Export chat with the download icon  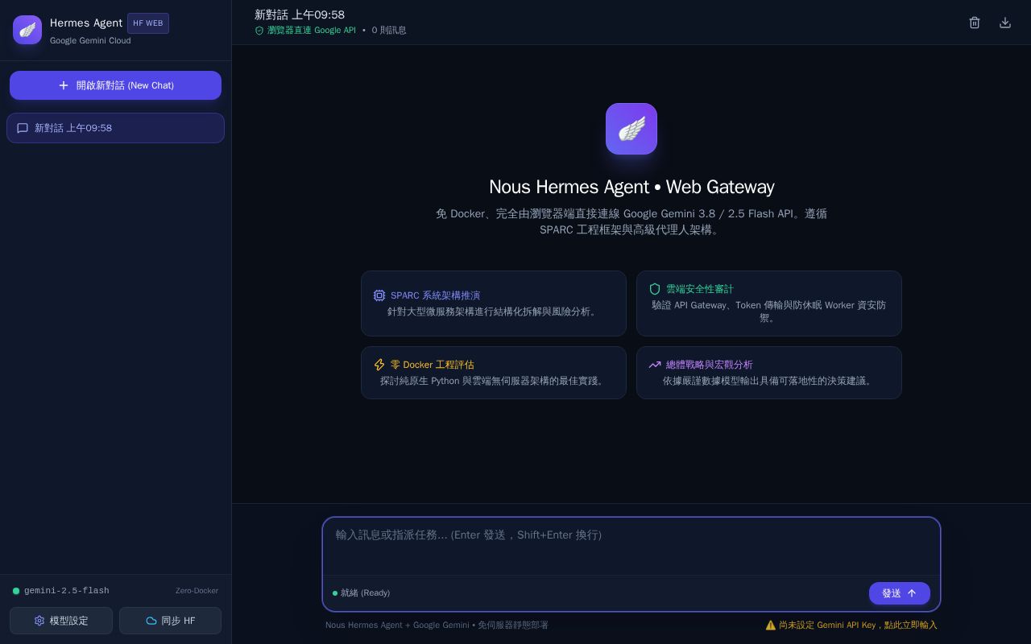pyautogui.click(x=1005, y=23)
